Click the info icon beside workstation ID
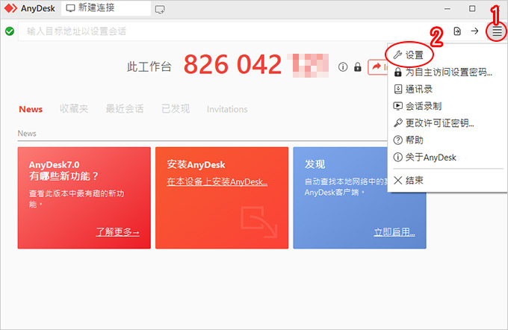The height and width of the screenshot is (330, 508). click(343, 66)
